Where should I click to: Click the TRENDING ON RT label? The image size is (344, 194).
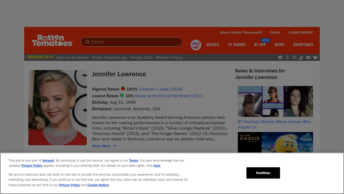40,57
